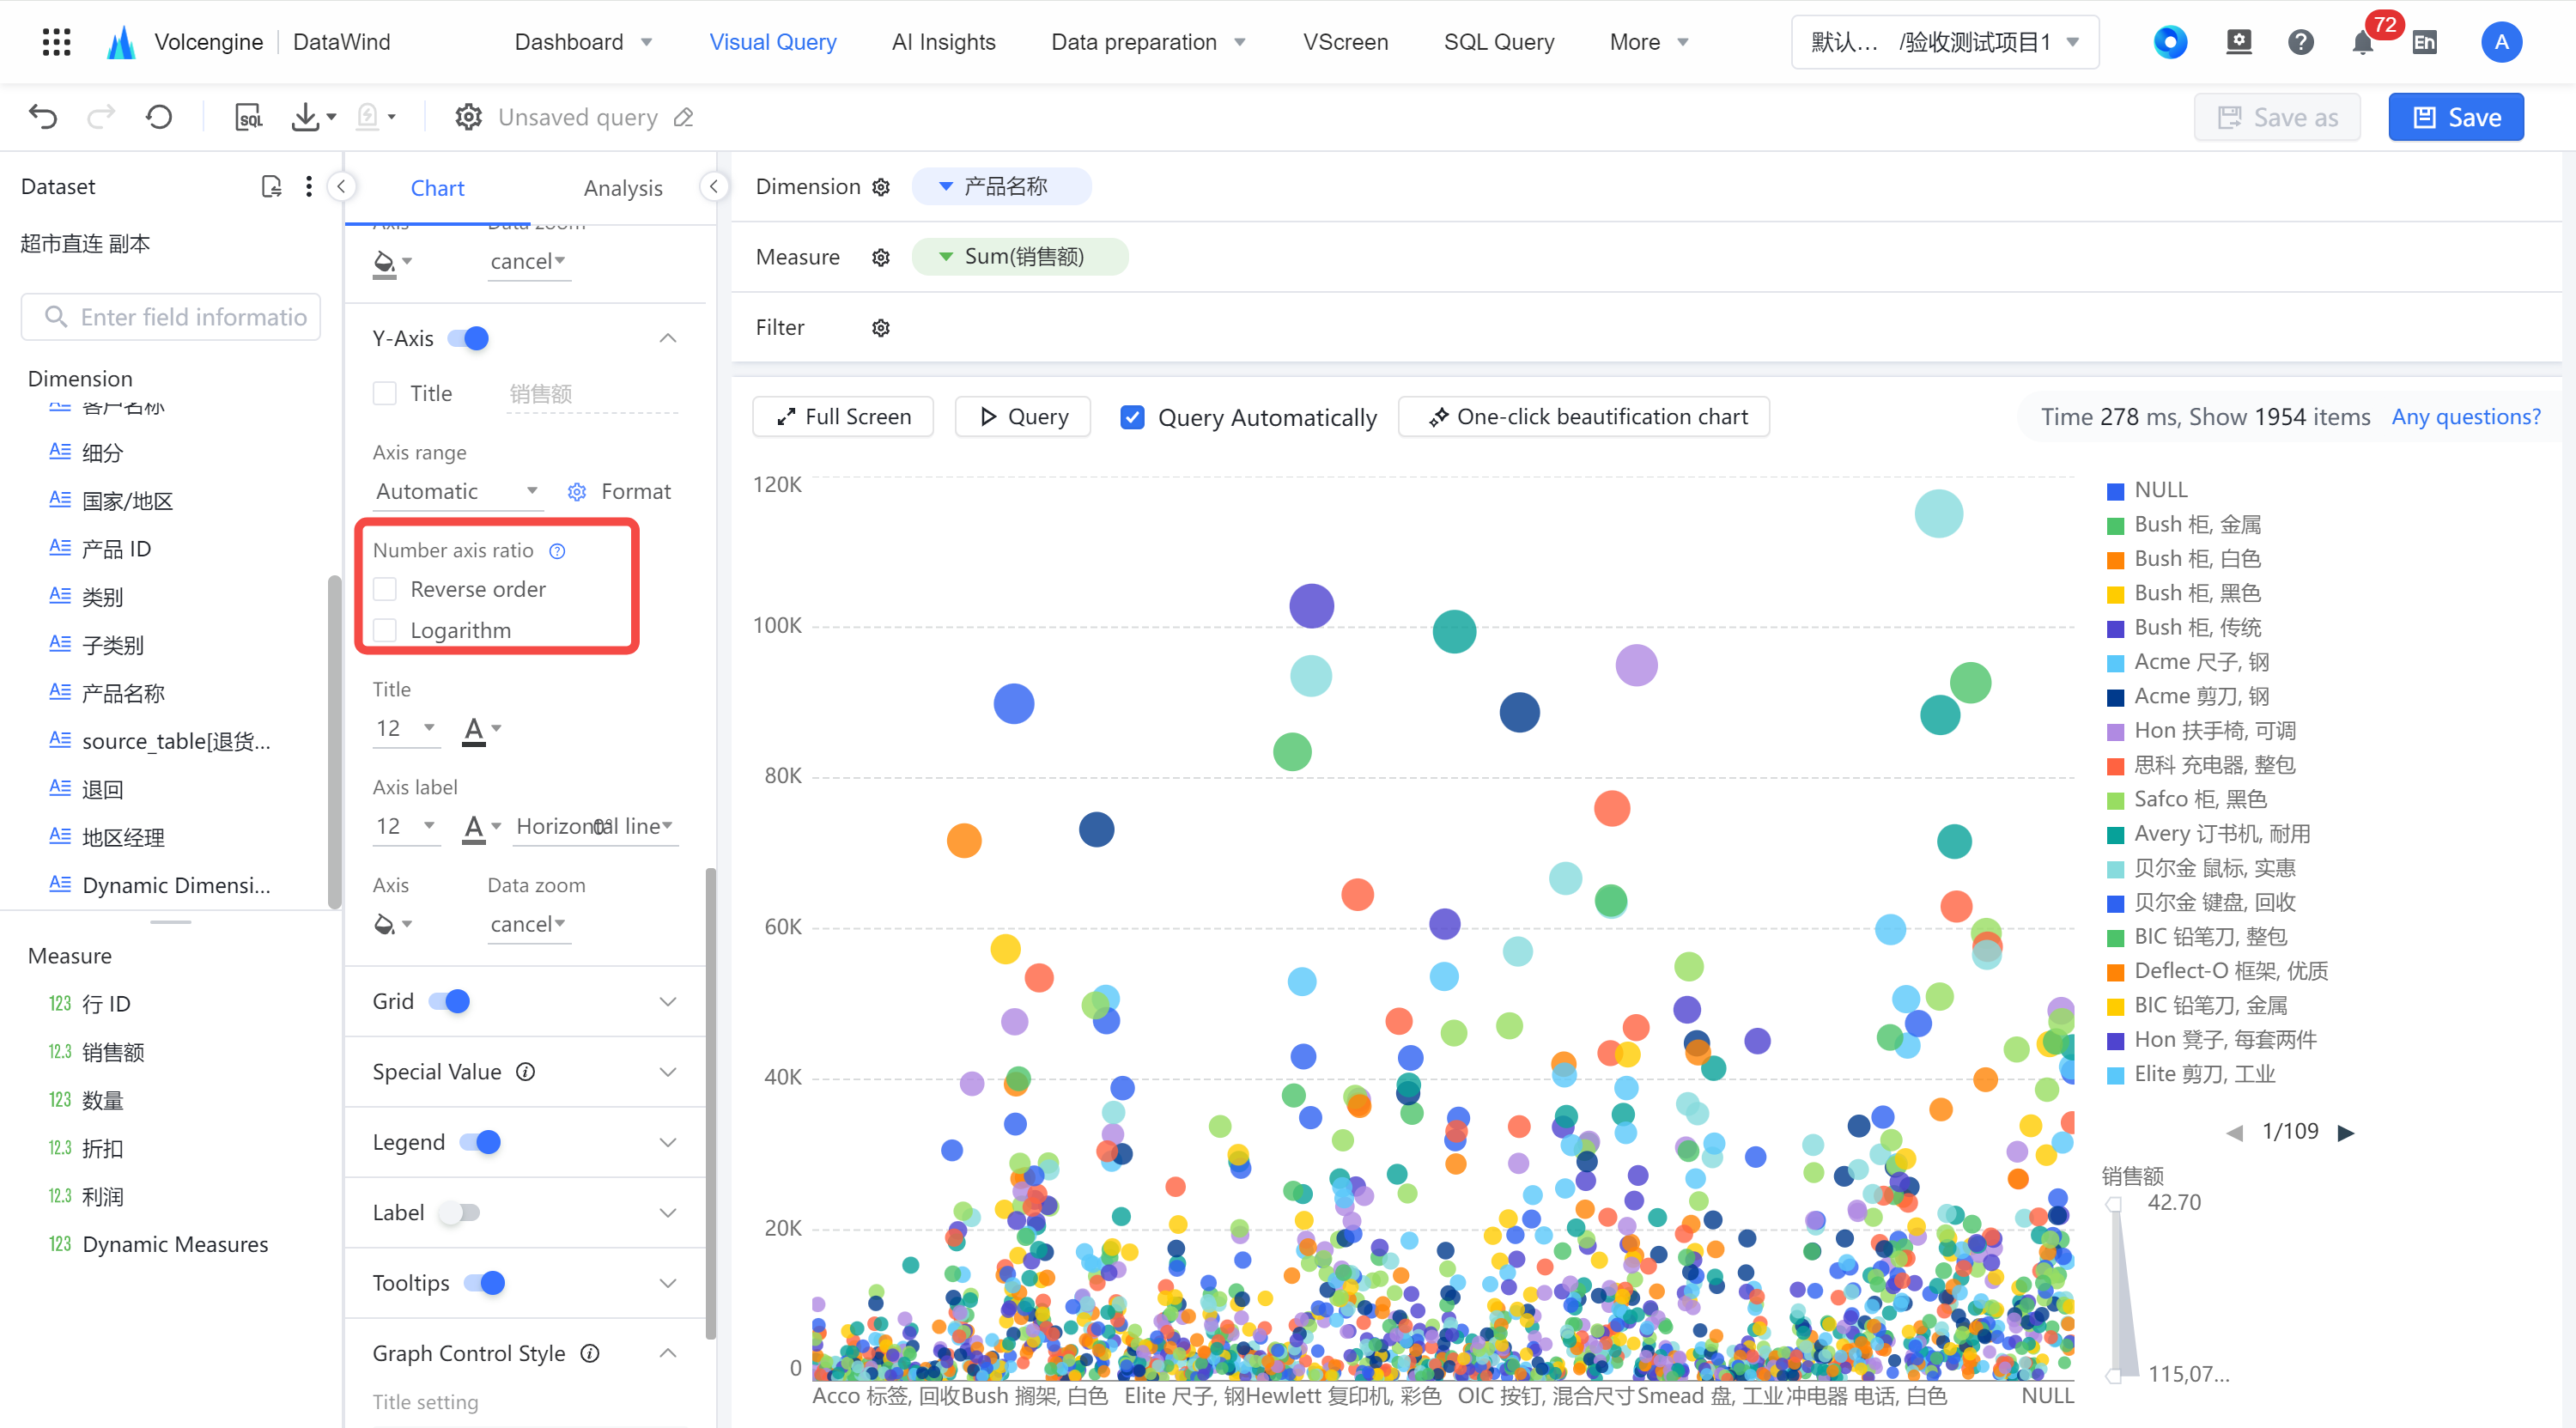Click Number axis ratio help icon

(558, 551)
